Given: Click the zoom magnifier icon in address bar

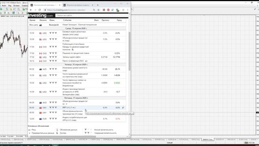Looking at the screenshot, I should tap(94, 10).
